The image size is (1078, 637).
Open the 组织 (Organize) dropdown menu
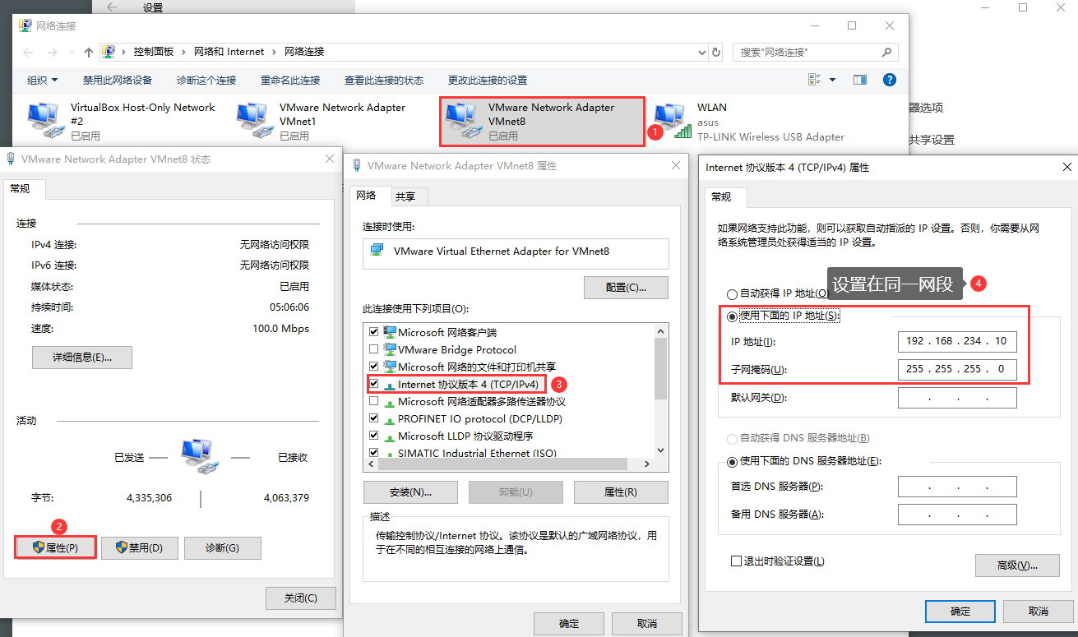43,80
